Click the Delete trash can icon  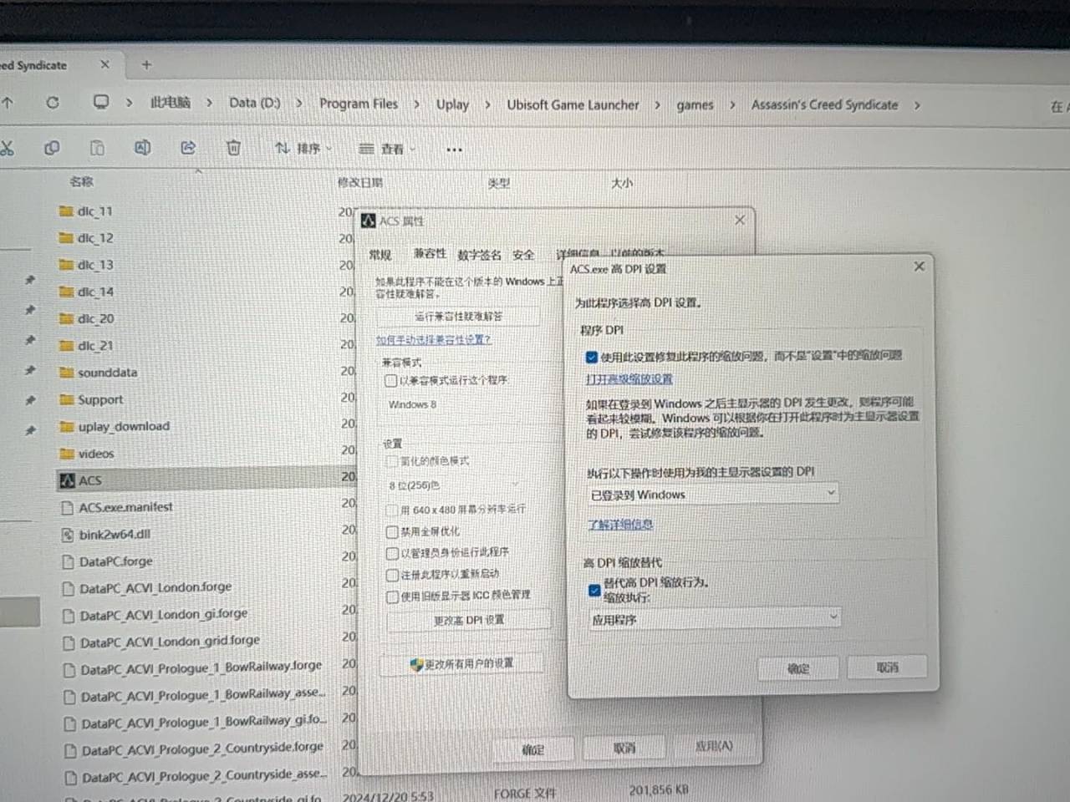[233, 149]
